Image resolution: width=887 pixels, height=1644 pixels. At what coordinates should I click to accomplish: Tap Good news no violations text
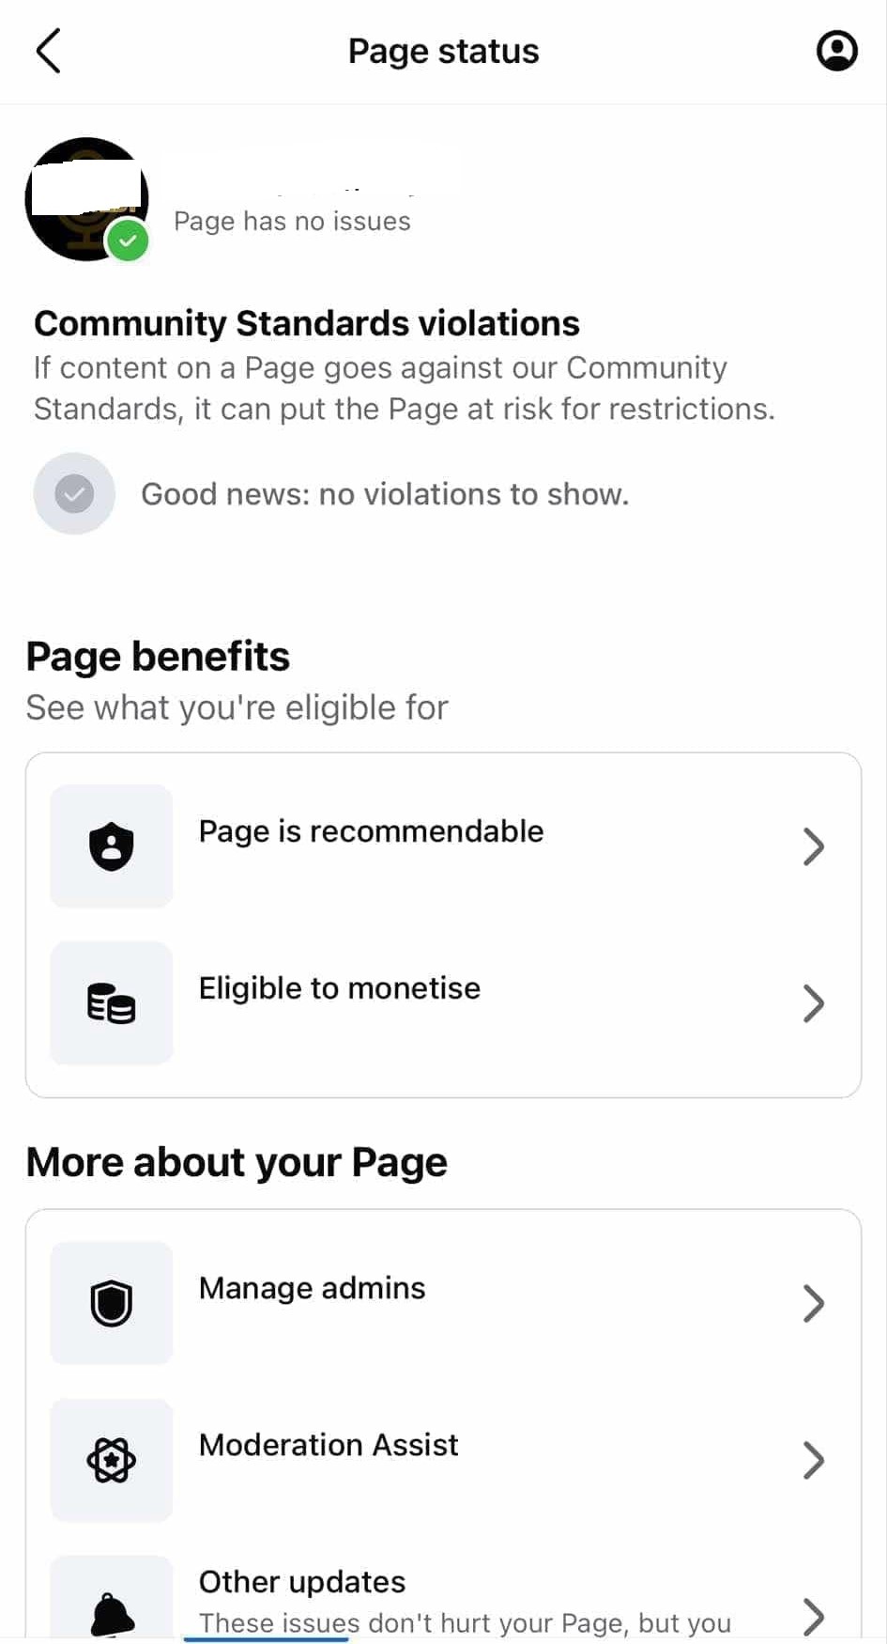click(385, 494)
